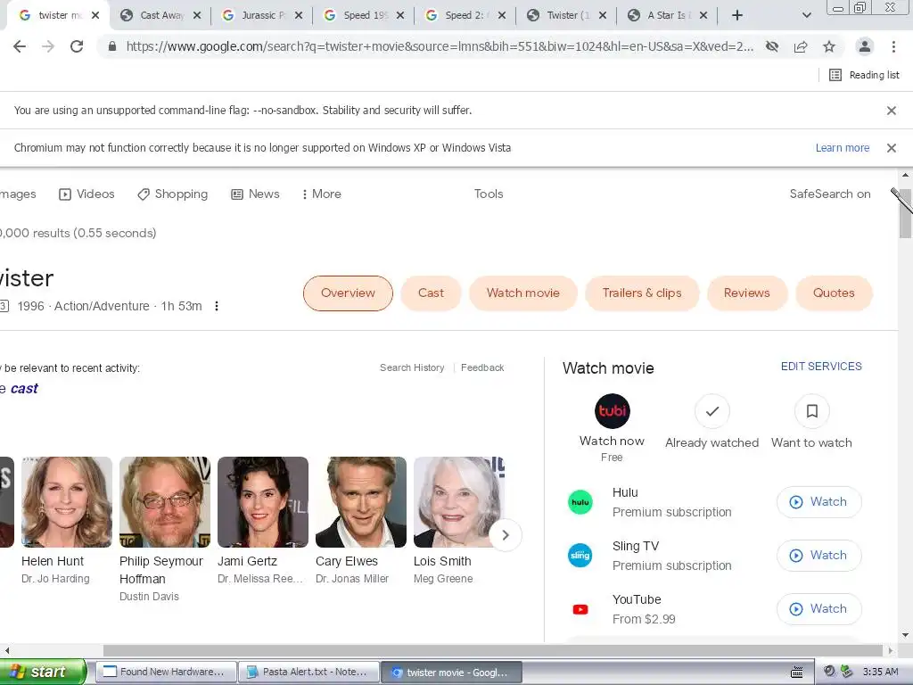
Task: Open the Learn more link
Action: [x=842, y=148]
